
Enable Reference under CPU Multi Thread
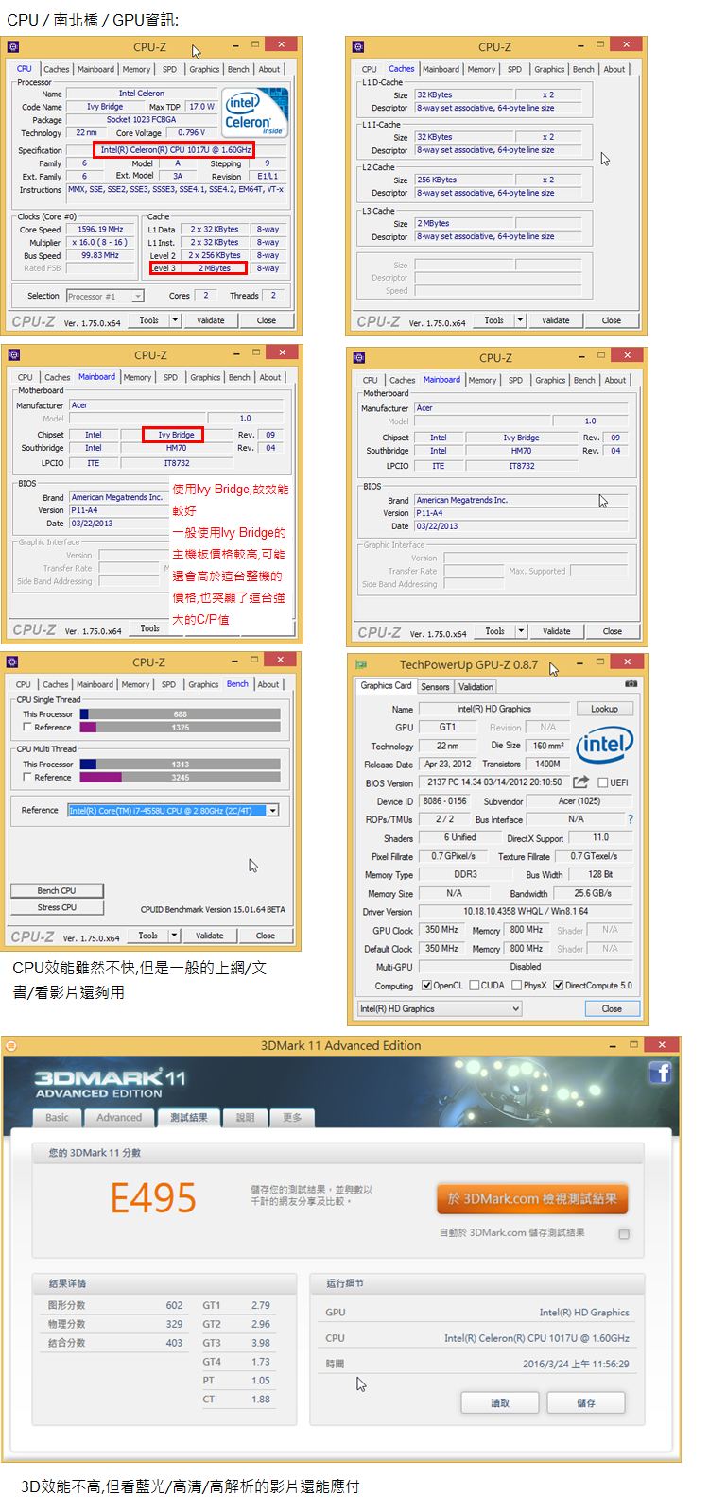26,778
